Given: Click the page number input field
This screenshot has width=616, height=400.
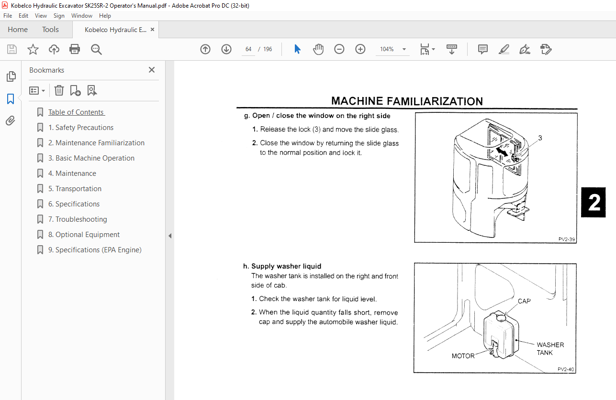Looking at the screenshot, I should [x=248, y=49].
